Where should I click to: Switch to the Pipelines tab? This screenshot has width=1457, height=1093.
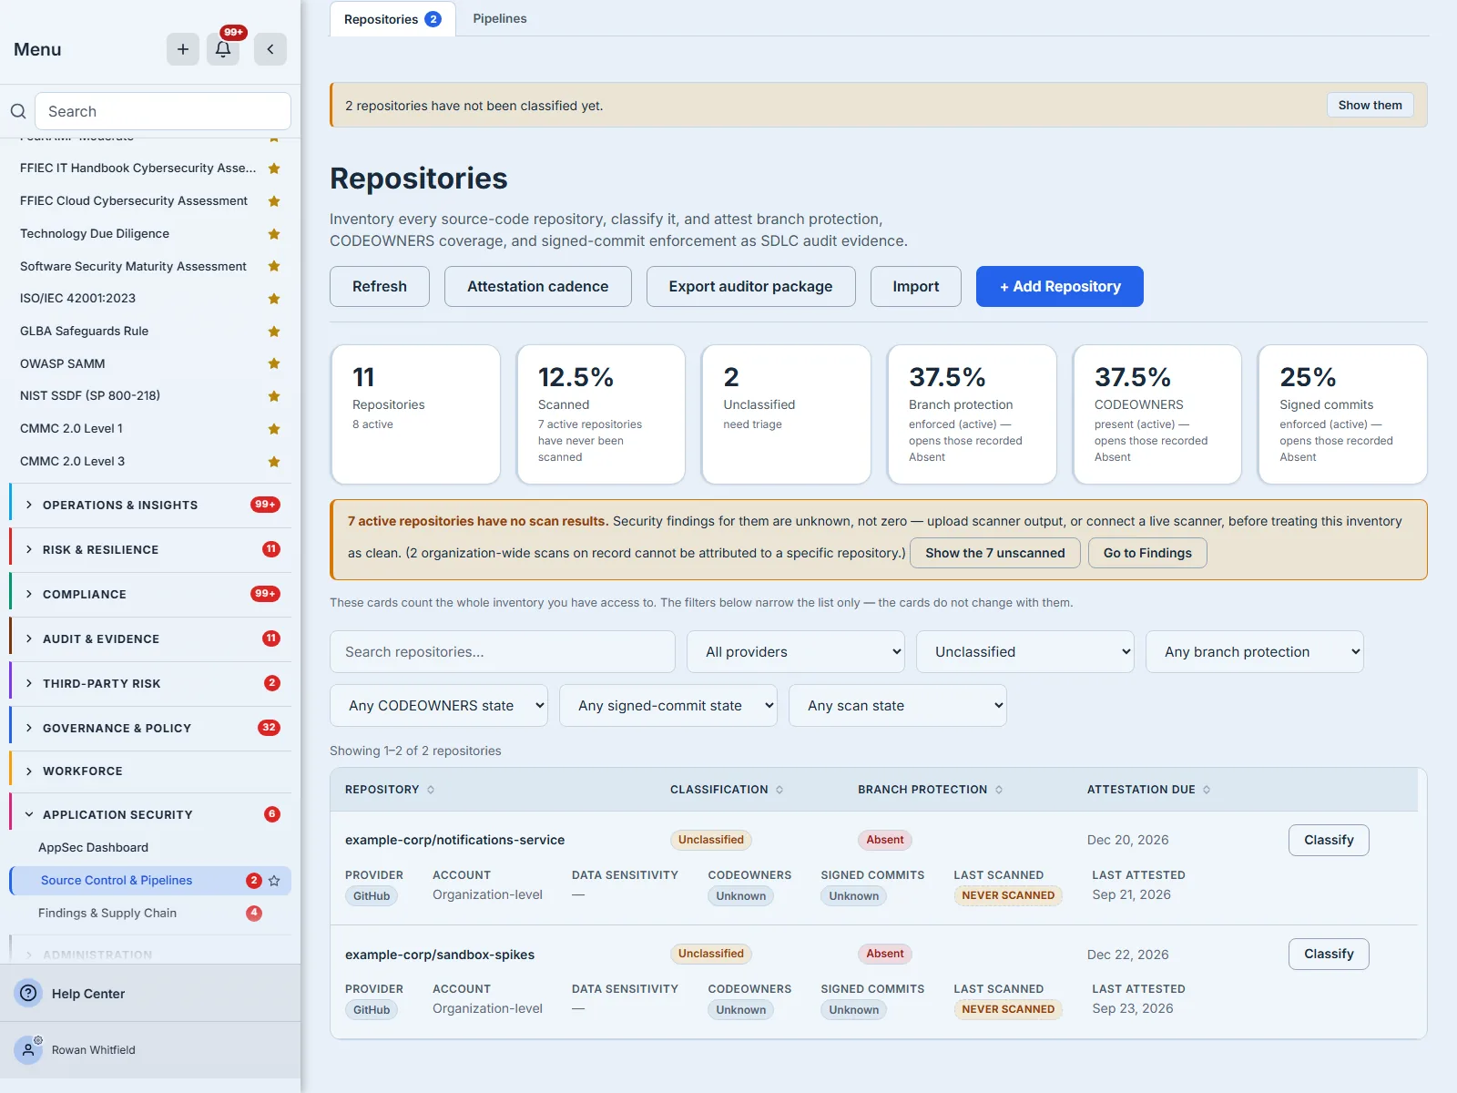click(x=500, y=18)
